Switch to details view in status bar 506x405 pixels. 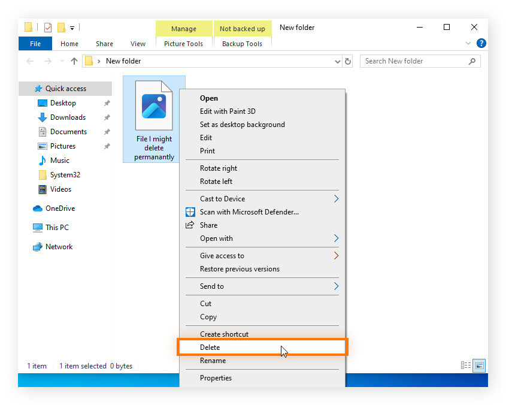[466, 365]
